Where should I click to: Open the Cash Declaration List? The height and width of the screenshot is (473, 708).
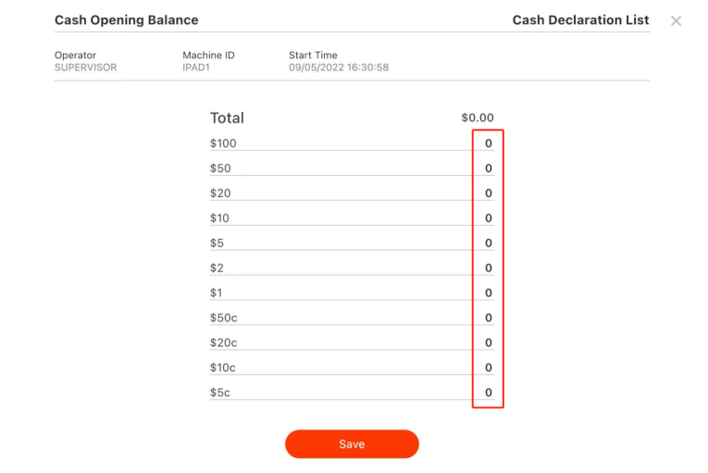pyautogui.click(x=580, y=20)
